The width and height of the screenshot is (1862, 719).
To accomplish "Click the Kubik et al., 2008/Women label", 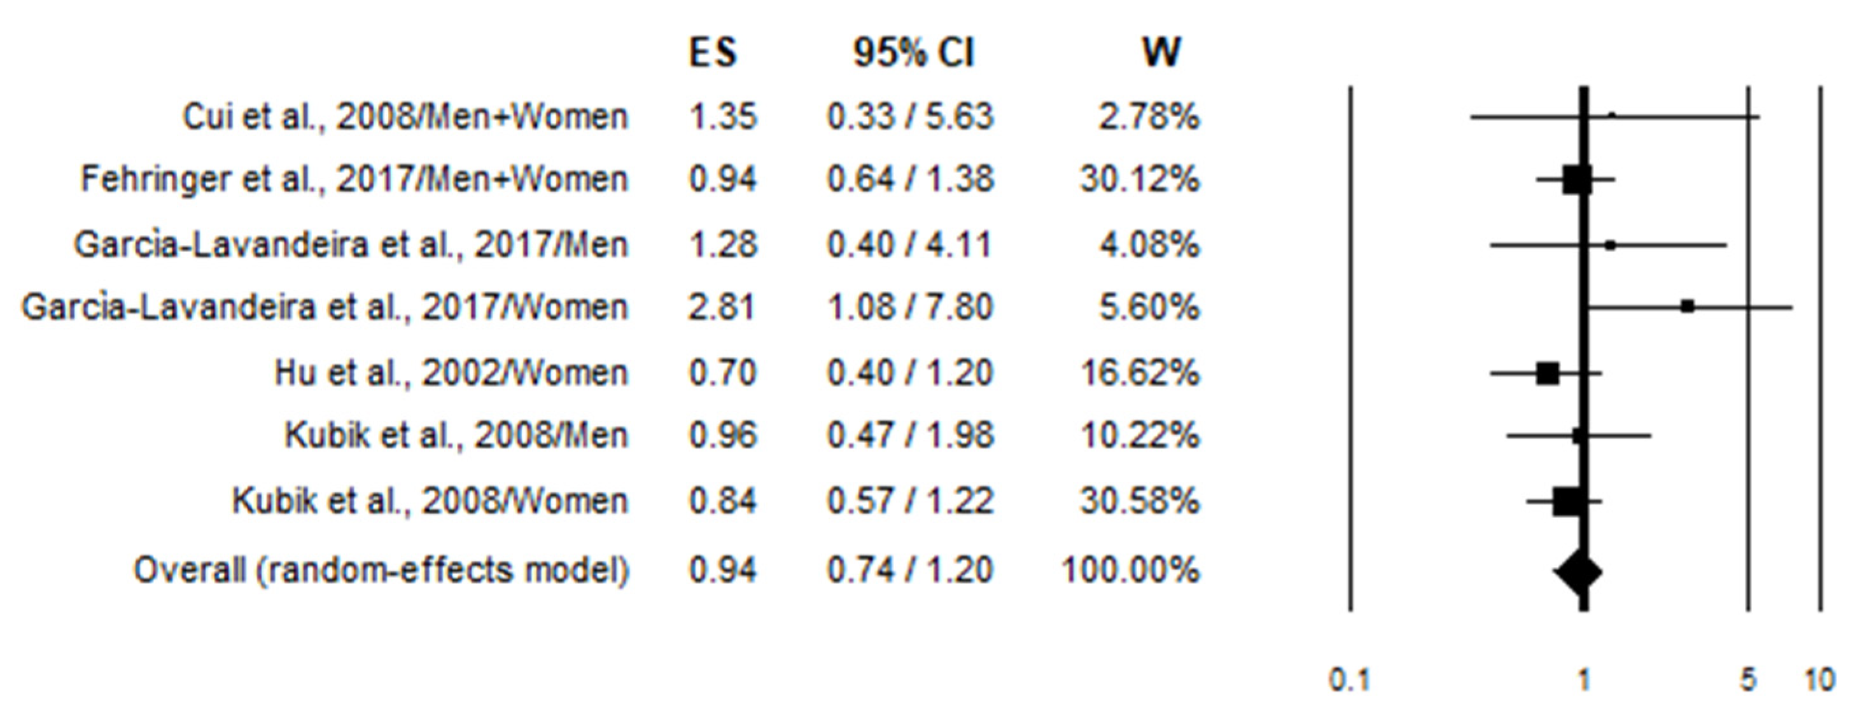I will (430, 501).
